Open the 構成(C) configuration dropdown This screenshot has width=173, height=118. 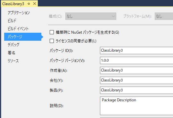pyautogui.click(x=91, y=16)
